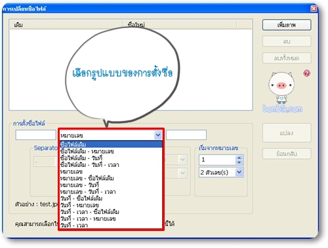Close the file rename dialog
This screenshot has height=248, width=328.
(314, 9)
